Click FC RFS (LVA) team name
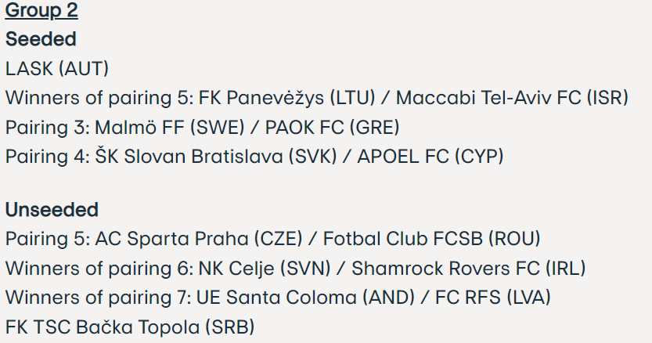This screenshot has height=343, width=652. pos(493,298)
